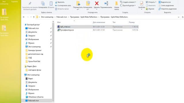Click Рабочий стол in address breadcrumb
The width and height of the screenshot is (184, 103).
pos(62,17)
